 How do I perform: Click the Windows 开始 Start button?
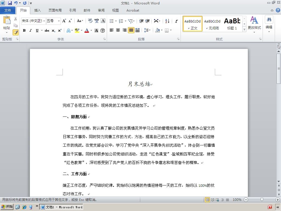7,207
